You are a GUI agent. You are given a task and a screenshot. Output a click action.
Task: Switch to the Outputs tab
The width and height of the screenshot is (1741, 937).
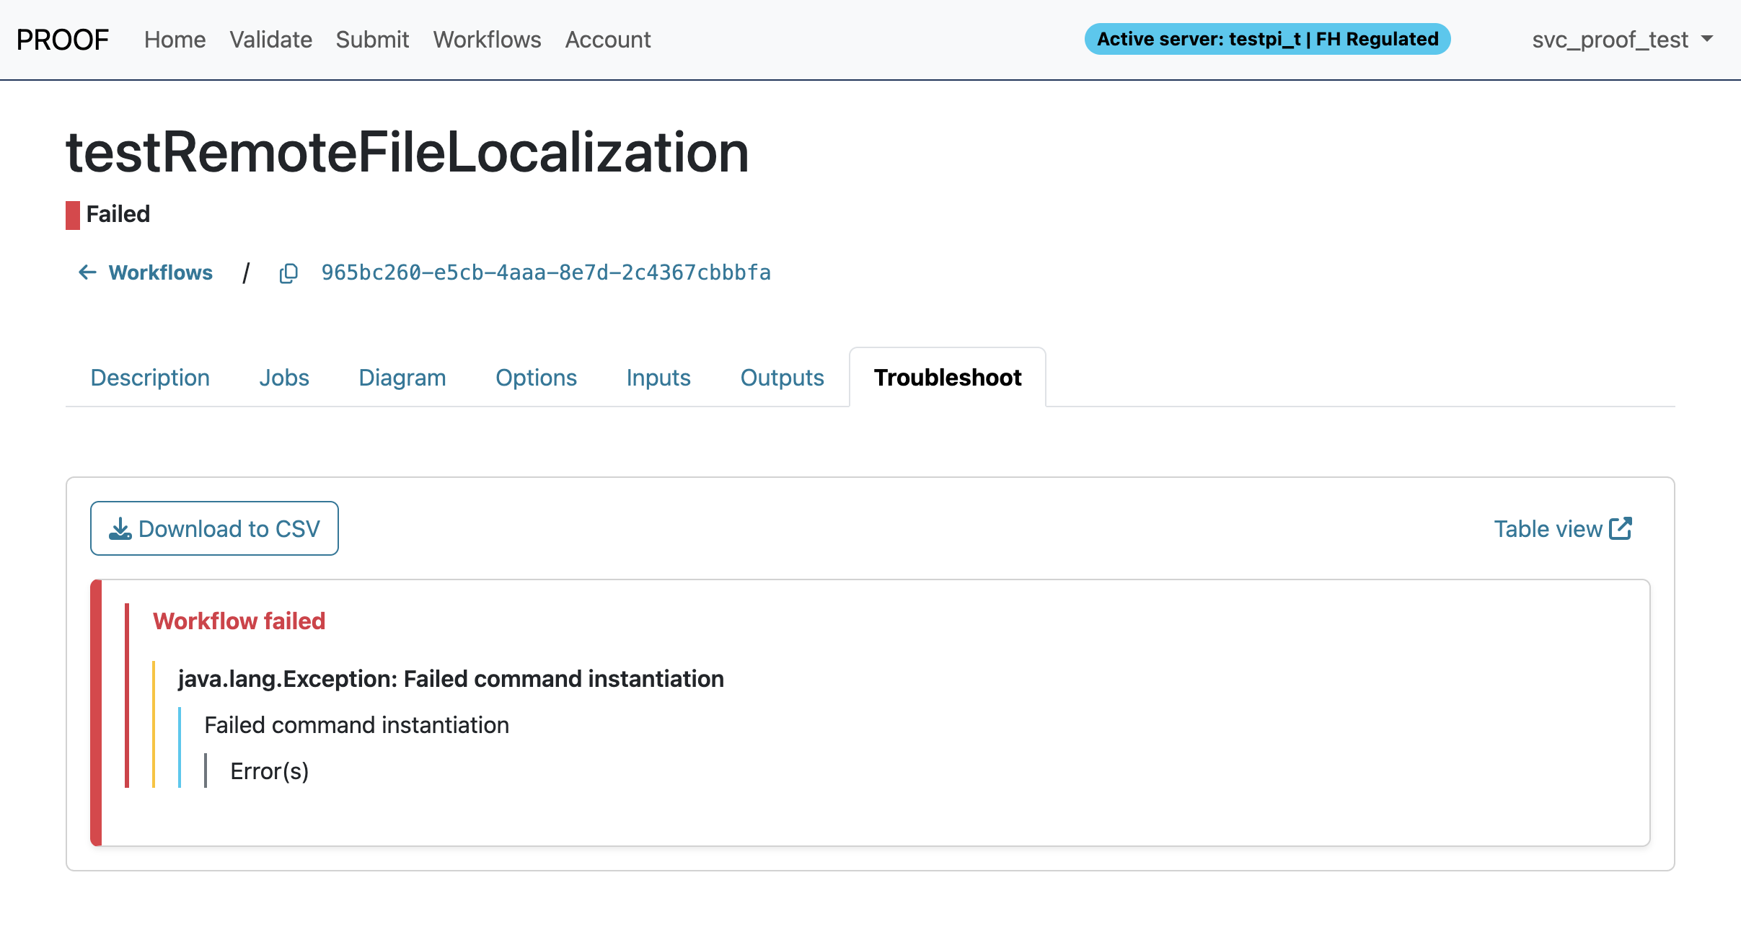pyautogui.click(x=782, y=377)
